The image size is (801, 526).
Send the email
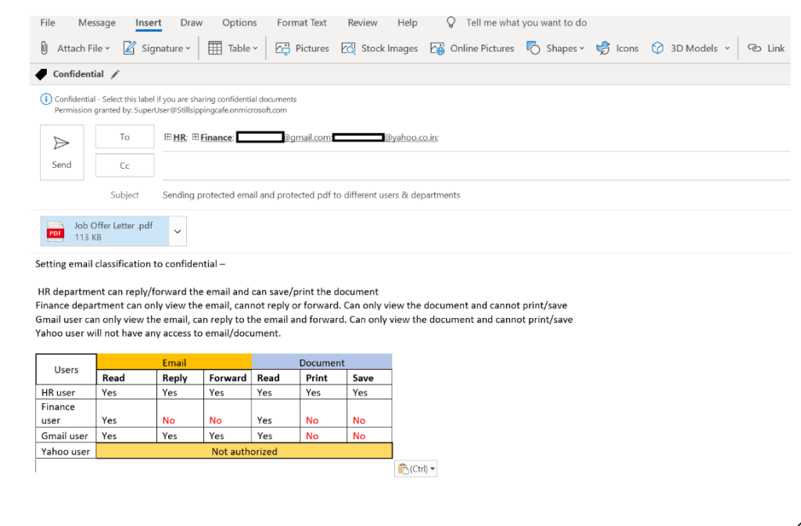(62, 152)
